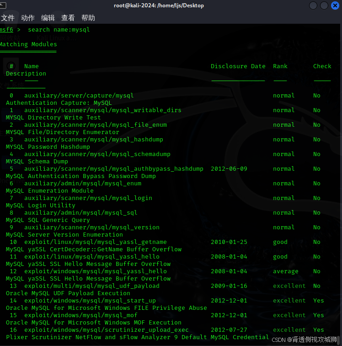This screenshot has width=342, height=346.
Task: Click 'Authentication Capture: MySQL' description
Action: [x=59, y=103]
